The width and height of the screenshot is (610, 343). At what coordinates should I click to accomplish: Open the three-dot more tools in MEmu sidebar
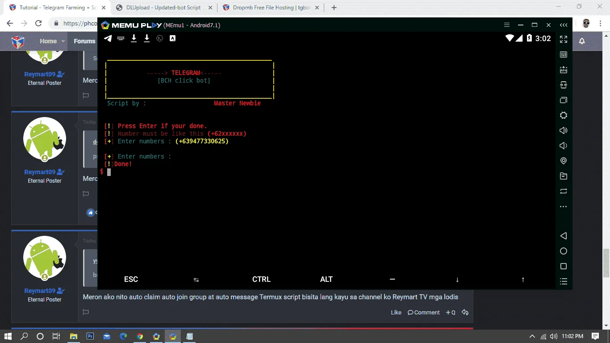[x=564, y=206]
